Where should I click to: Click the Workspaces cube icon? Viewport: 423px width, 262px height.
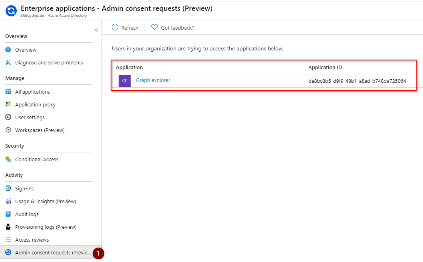click(8, 130)
